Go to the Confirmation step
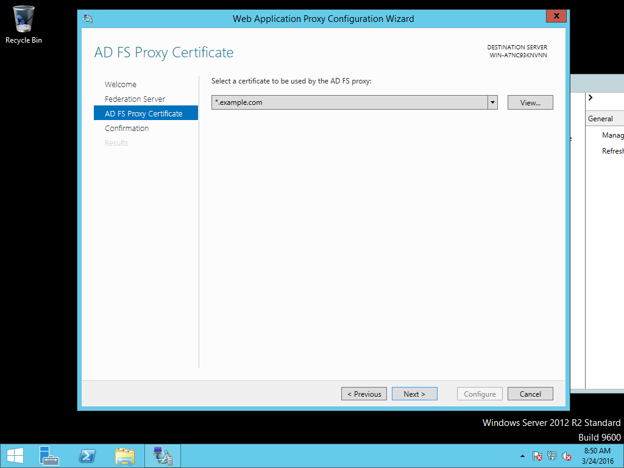The height and width of the screenshot is (468, 624). (127, 128)
